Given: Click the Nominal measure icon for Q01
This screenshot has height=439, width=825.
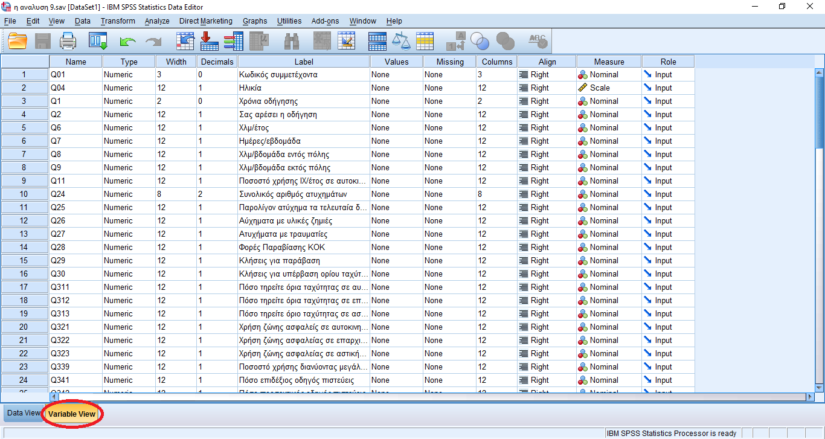Looking at the screenshot, I should pyautogui.click(x=583, y=75).
